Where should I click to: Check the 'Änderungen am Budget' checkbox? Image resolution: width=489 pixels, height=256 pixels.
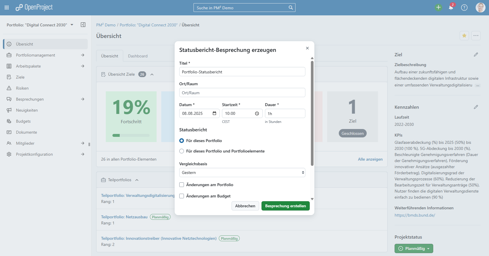[182, 196]
